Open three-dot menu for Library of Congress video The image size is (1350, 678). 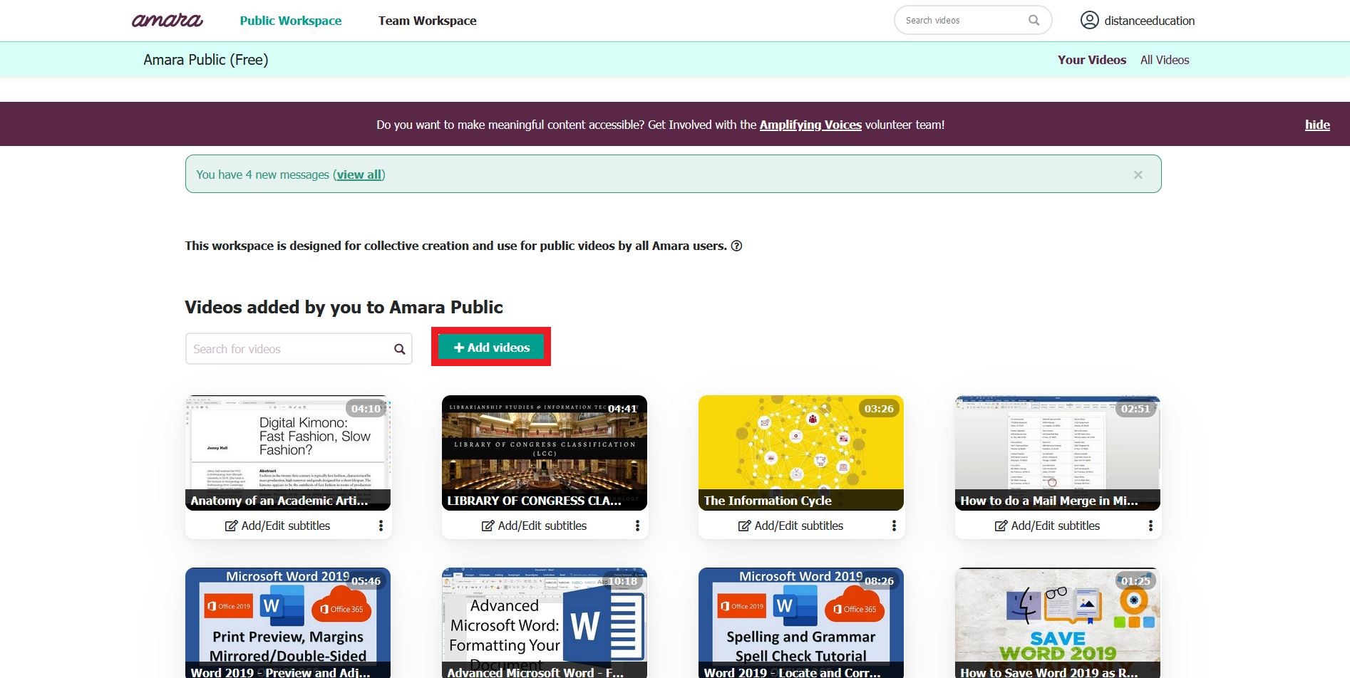point(637,526)
